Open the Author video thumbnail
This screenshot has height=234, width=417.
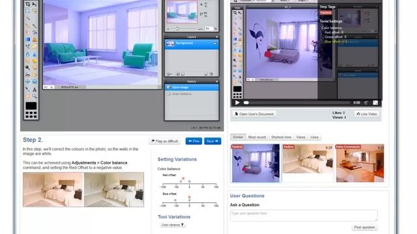(x=308, y=159)
